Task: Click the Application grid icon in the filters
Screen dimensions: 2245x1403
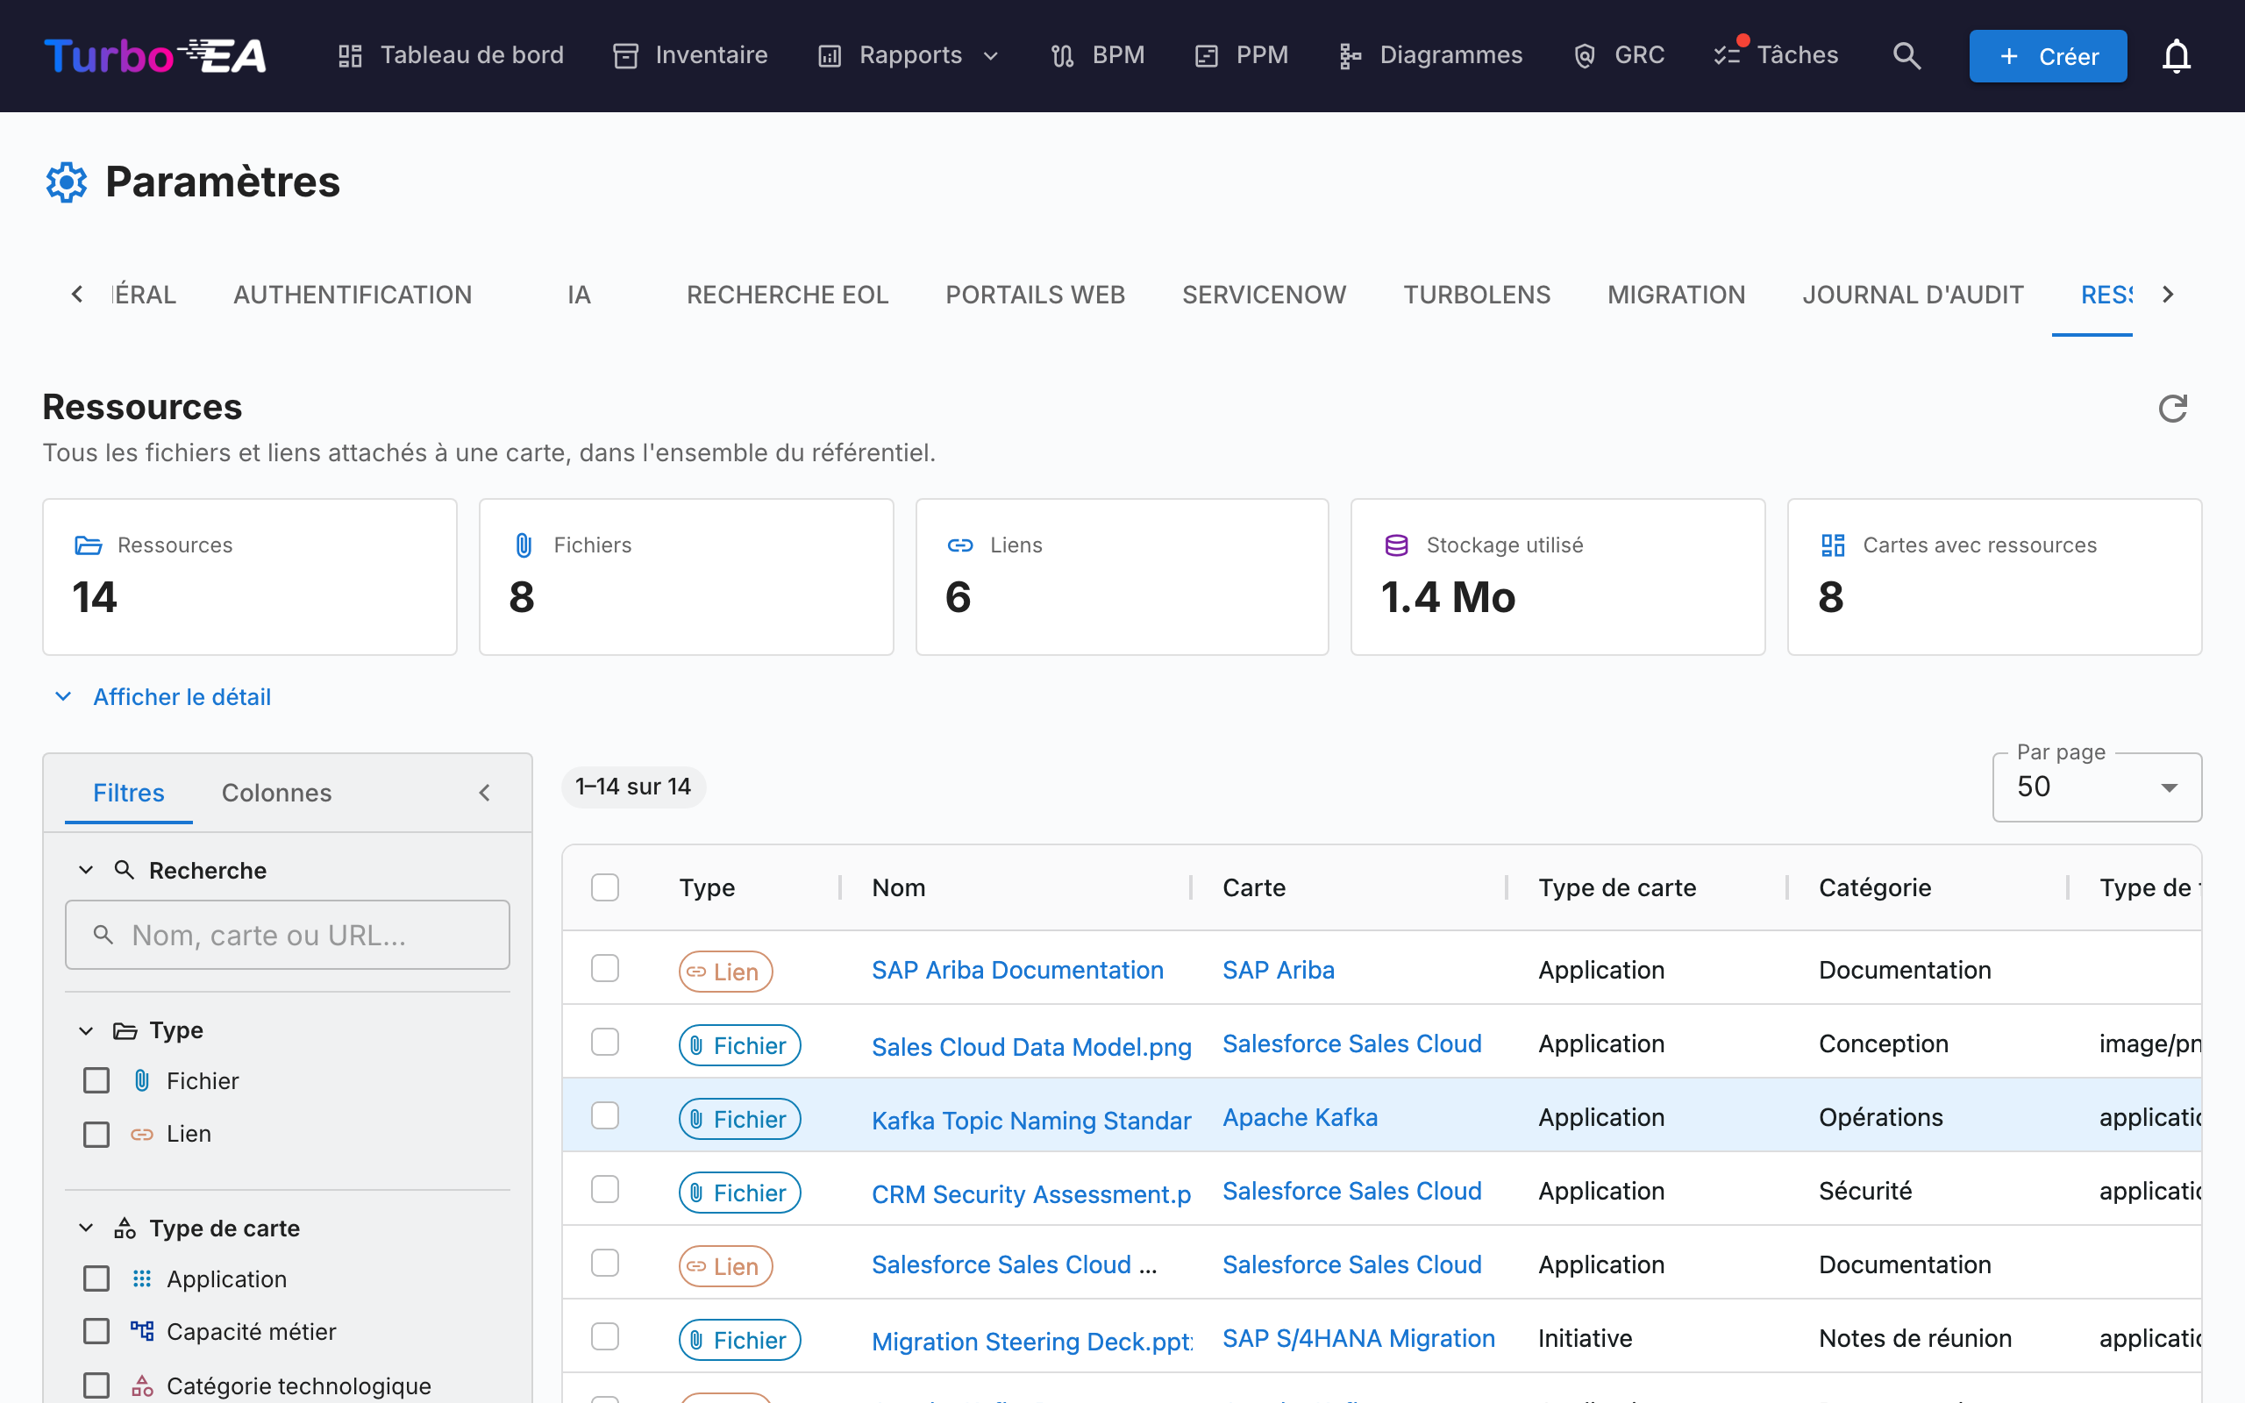Action: pos(142,1278)
